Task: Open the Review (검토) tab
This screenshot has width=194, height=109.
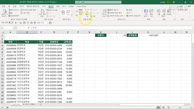Action: (x=58, y=6)
